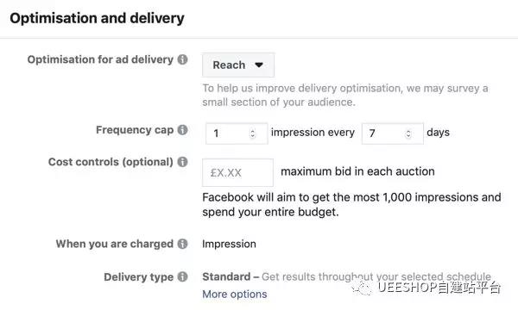Open the More options link
This screenshot has height=310, width=518.
pyautogui.click(x=235, y=294)
